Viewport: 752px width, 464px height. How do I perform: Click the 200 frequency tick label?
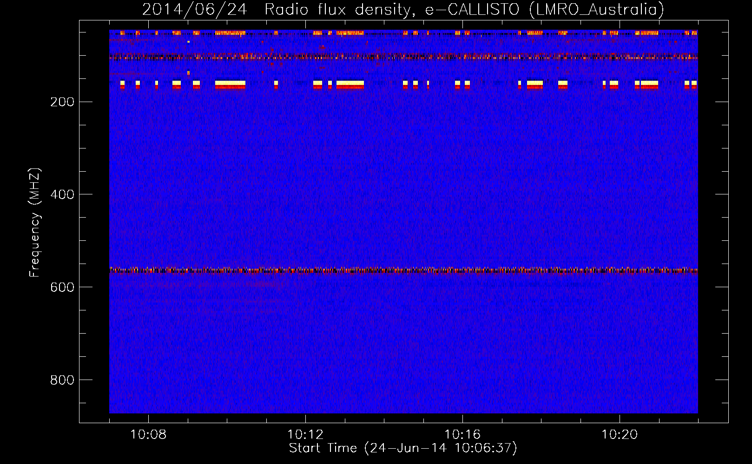[62, 102]
